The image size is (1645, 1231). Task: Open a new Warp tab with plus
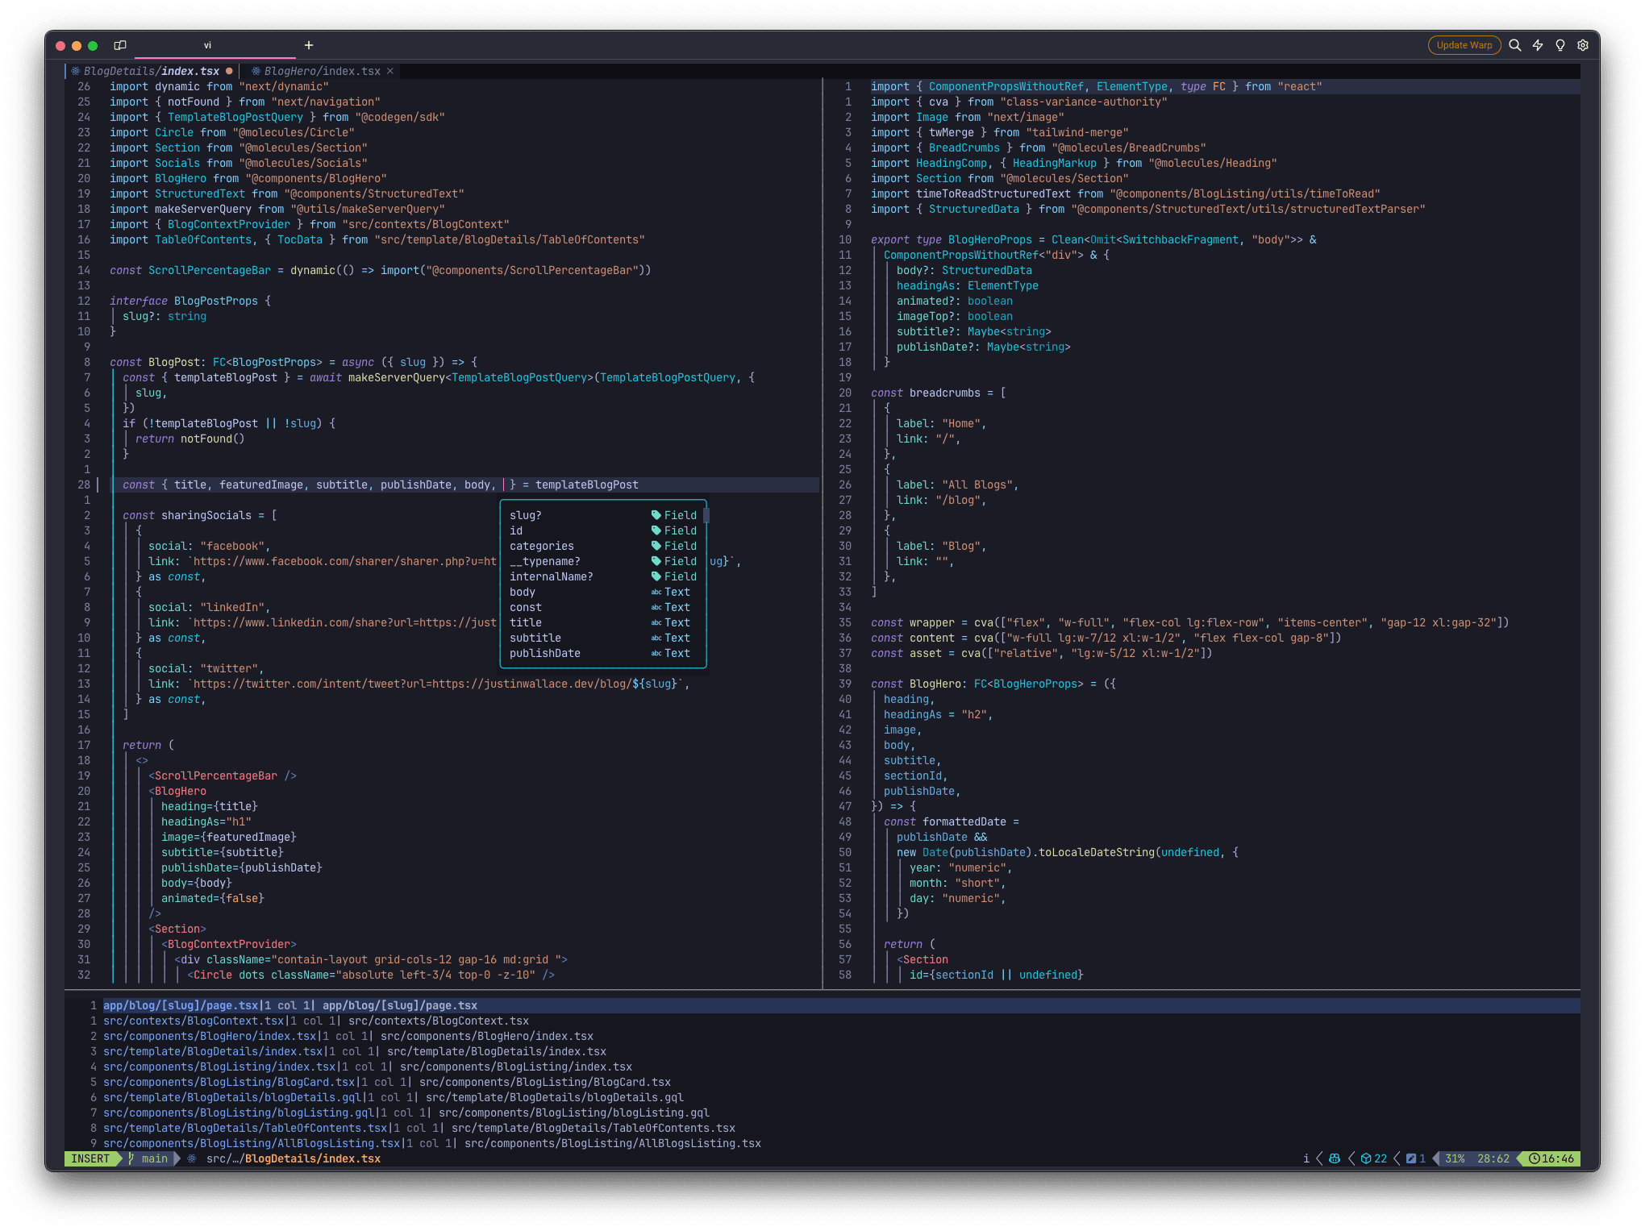tap(309, 45)
